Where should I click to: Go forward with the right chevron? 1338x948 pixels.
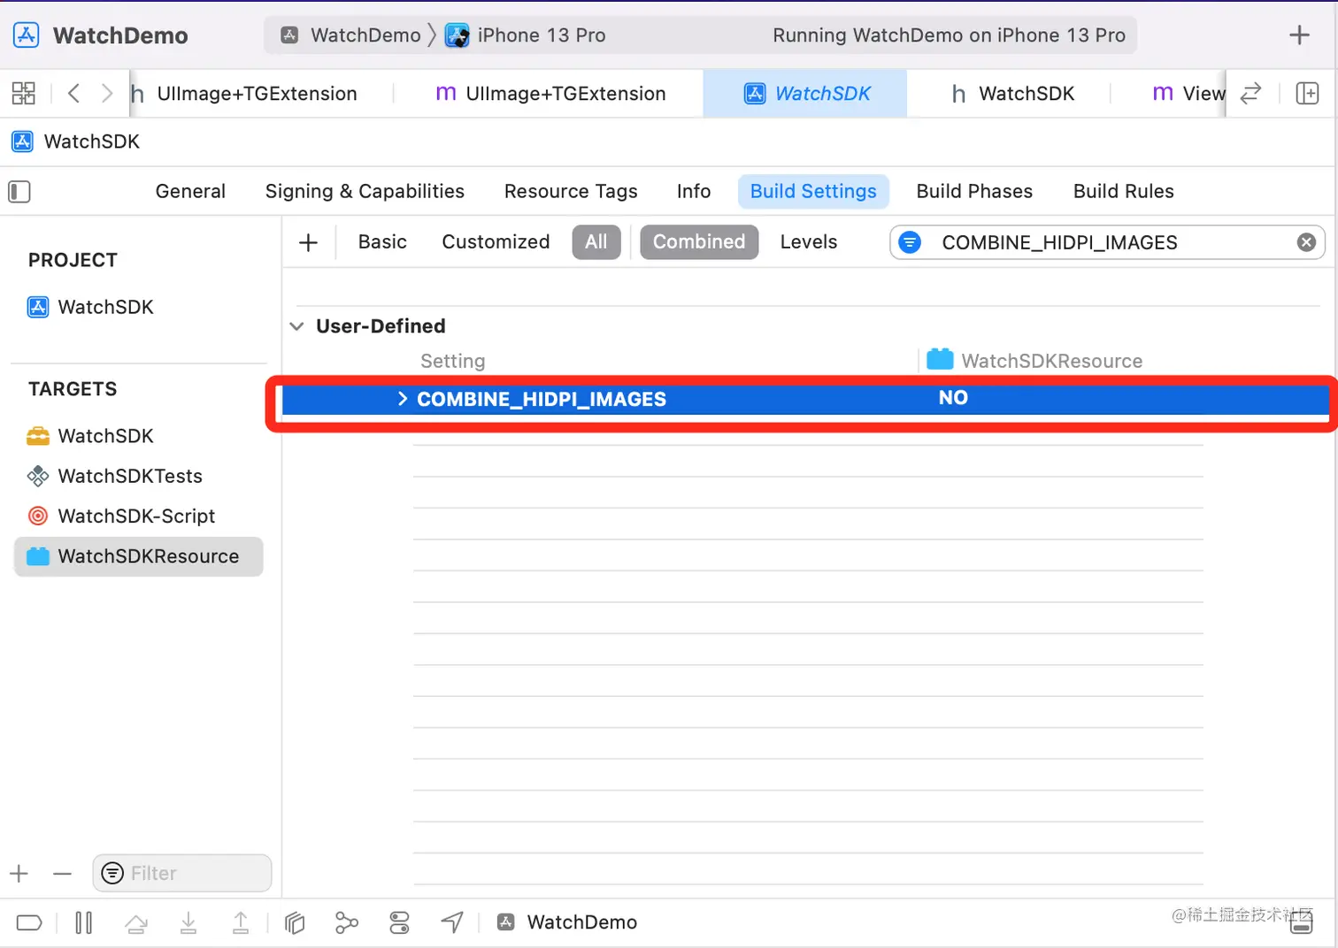tap(107, 93)
